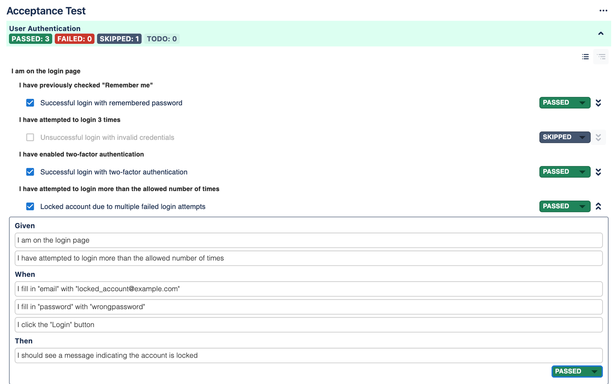Open PASSED dropdown for two-factor login
615x384 pixels.
coord(565,172)
